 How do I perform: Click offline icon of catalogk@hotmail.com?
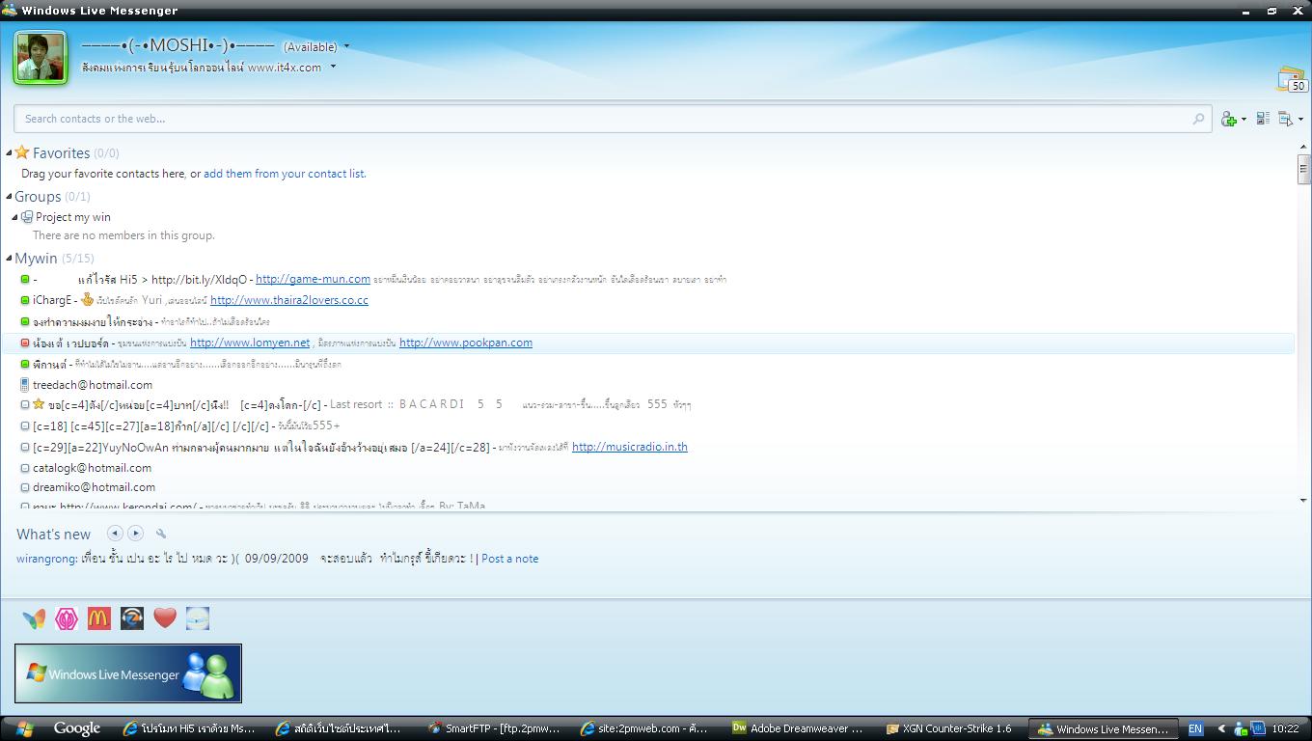pos(25,468)
